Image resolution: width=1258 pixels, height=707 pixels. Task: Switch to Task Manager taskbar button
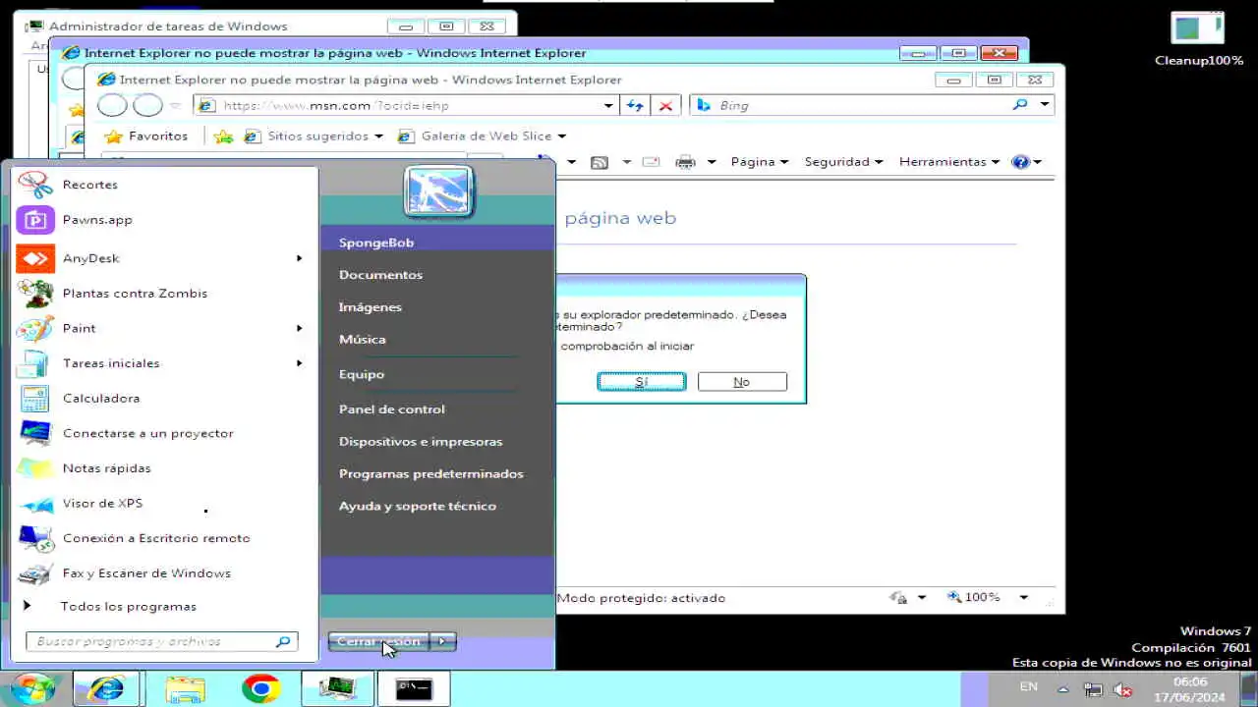(338, 689)
